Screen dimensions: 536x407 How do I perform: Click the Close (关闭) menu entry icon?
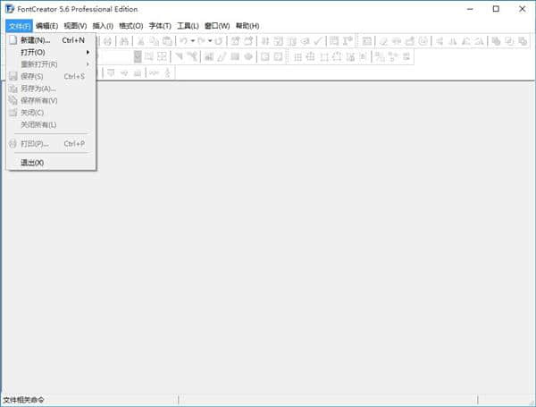(x=13, y=113)
